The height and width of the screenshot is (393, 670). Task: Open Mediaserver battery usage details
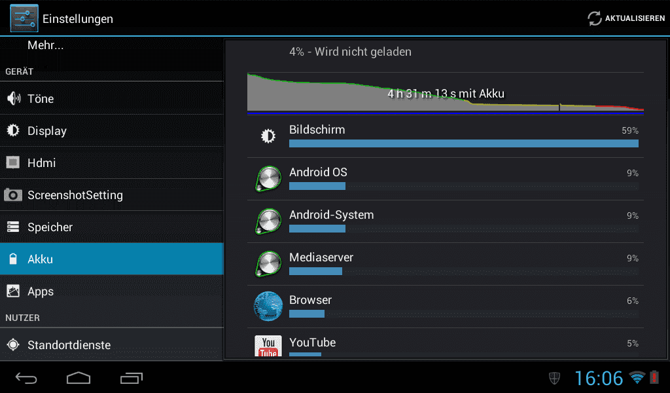[x=445, y=264]
